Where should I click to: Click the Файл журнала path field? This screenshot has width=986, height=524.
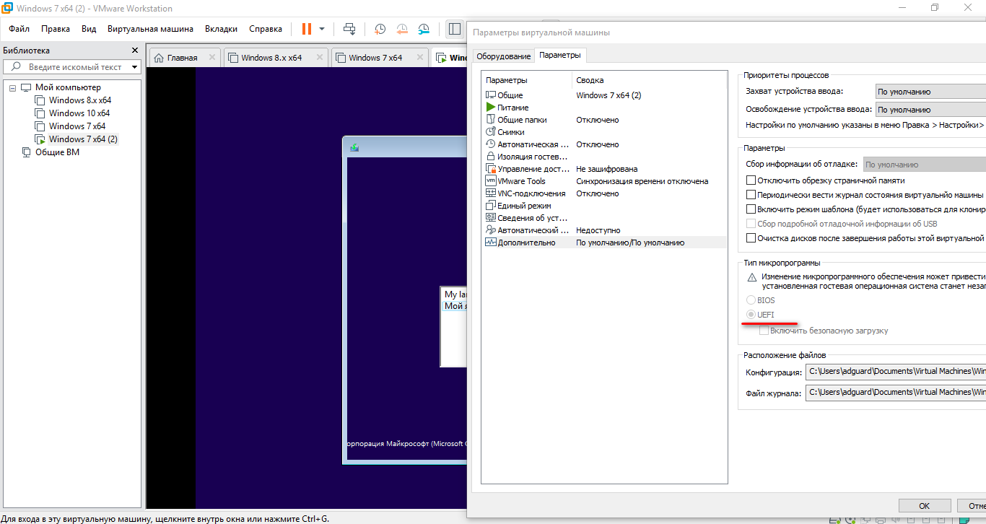[896, 393]
